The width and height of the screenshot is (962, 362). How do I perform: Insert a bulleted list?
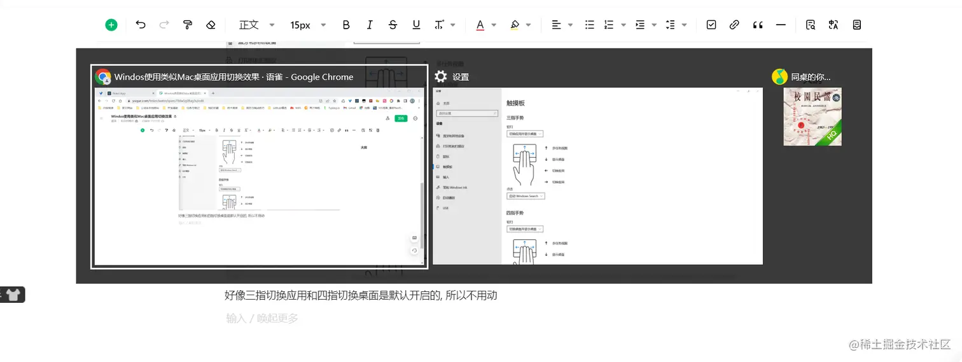tap(590, 25)
